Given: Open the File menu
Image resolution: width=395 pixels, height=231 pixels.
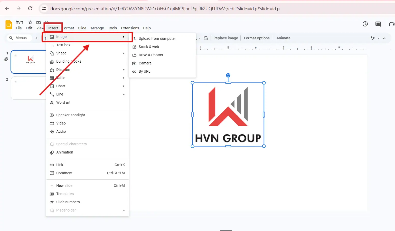Looking at the screenshot, I should pyautogui.click(x=19, y=28).
